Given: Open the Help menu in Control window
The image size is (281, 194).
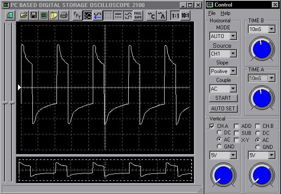Looking at the screenshot, I should (225, 14).
